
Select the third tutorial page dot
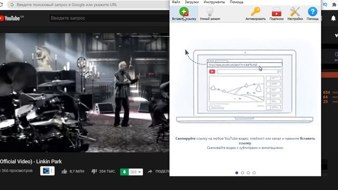pyautogui.click(x=248, y=173)
